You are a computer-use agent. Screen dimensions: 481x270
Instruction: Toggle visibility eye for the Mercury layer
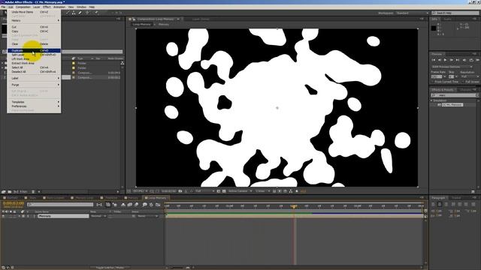point(3,216)
